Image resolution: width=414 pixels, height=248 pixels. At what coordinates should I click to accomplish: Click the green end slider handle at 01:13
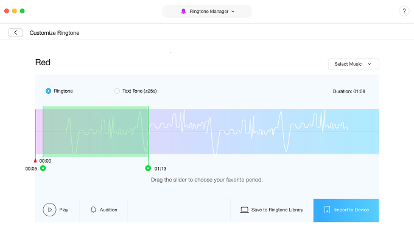pos(148,168)
